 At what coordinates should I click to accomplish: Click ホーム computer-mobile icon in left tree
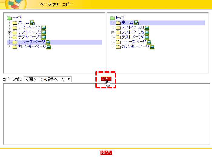32,23
